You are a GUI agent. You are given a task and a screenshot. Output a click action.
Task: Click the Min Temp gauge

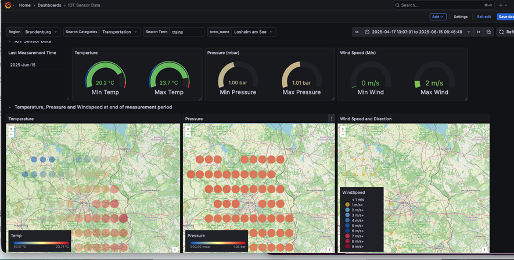[x=105, y=78]
